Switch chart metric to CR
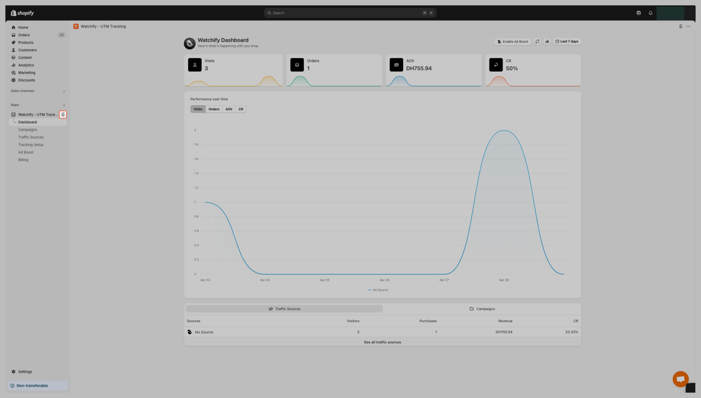 click(241, 109)
